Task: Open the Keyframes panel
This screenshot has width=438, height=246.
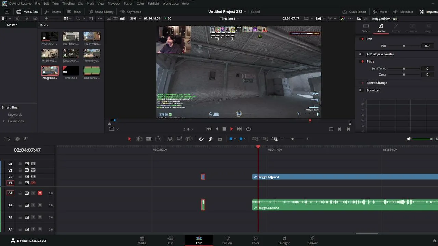Action: pyautogui.click(x=130, y=12)
